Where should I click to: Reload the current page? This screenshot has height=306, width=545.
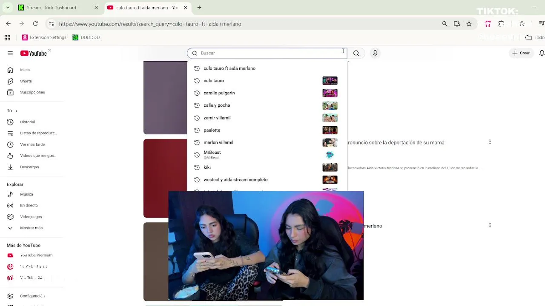35,24
